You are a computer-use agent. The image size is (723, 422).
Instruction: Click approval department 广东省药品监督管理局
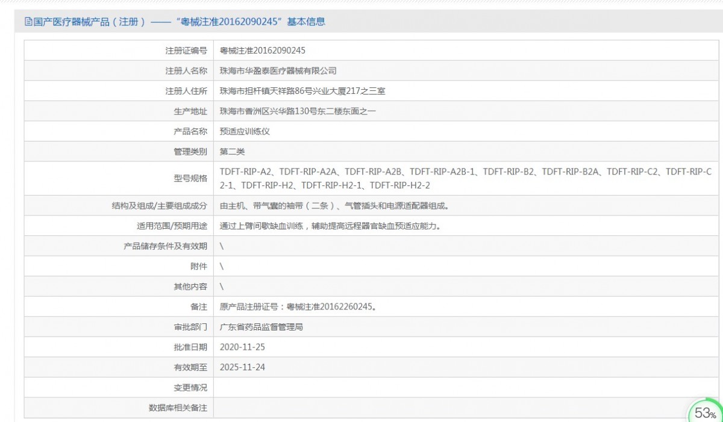tap(261, 327)
